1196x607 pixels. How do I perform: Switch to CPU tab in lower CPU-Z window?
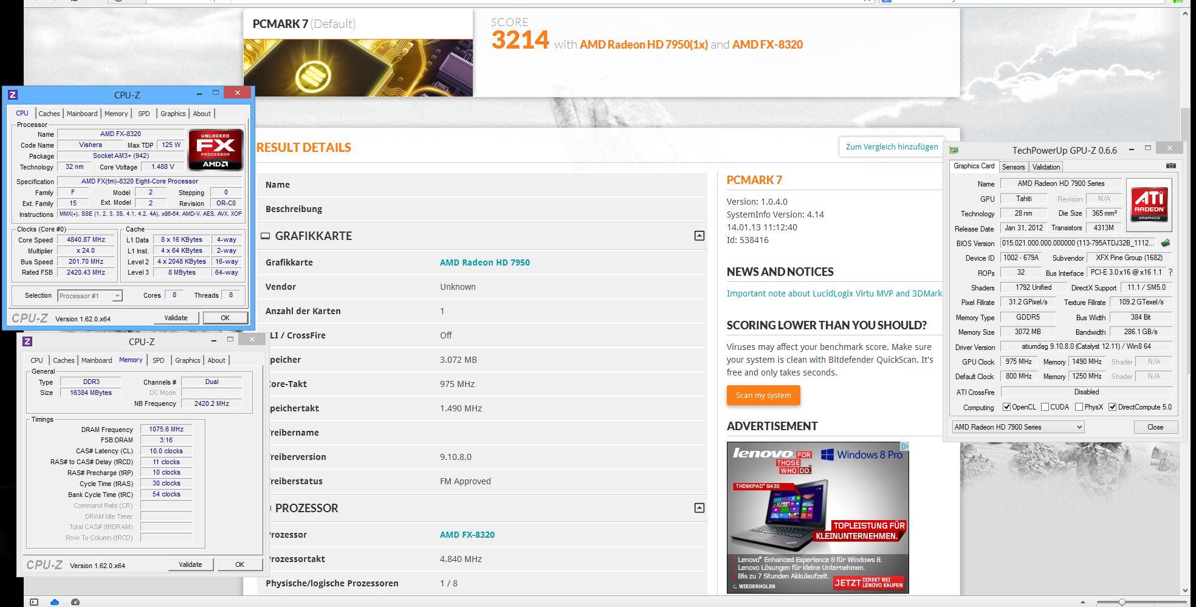coord(37,360)
